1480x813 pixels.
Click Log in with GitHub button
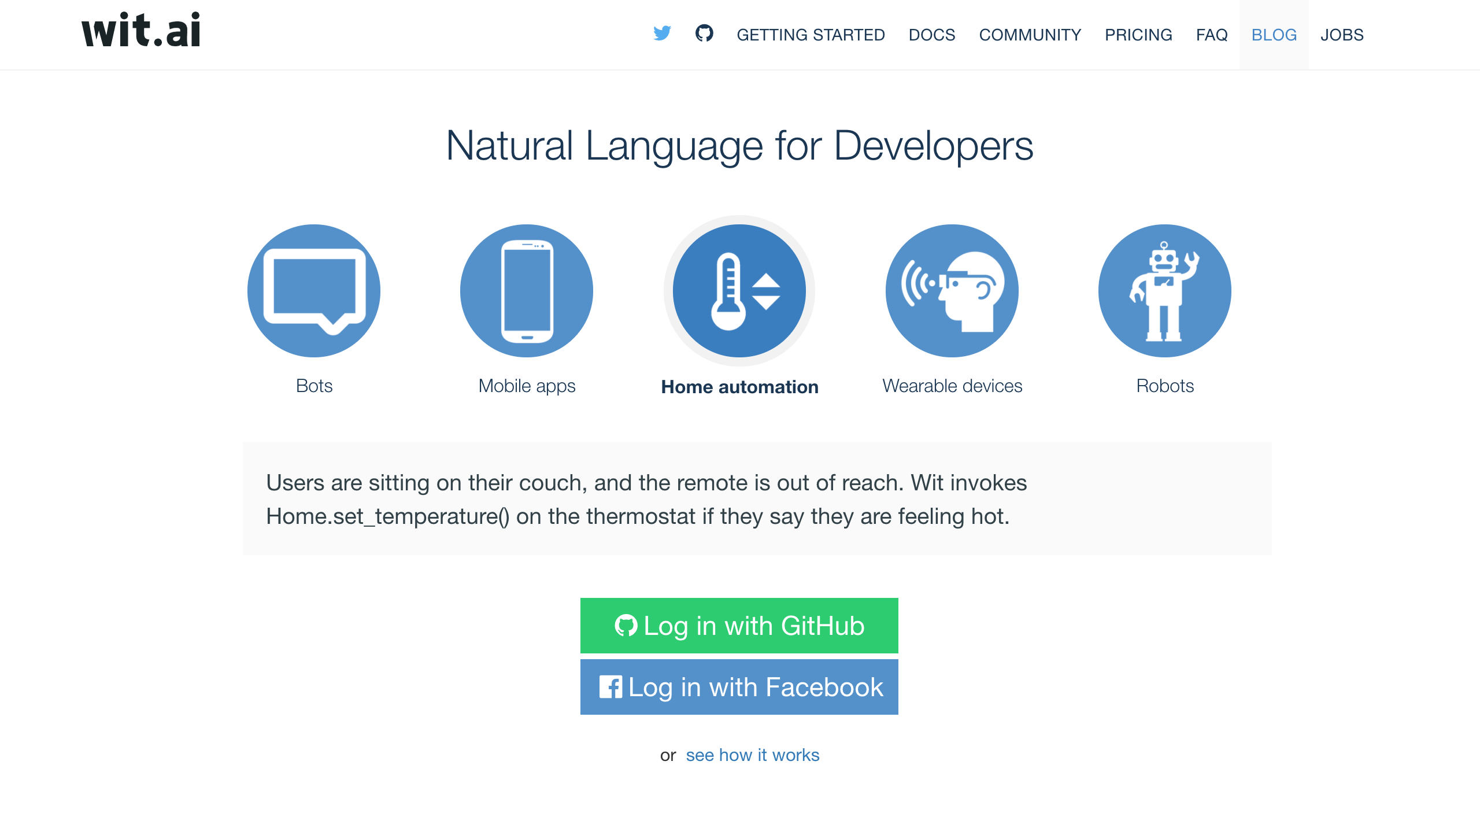coord(739,626)
